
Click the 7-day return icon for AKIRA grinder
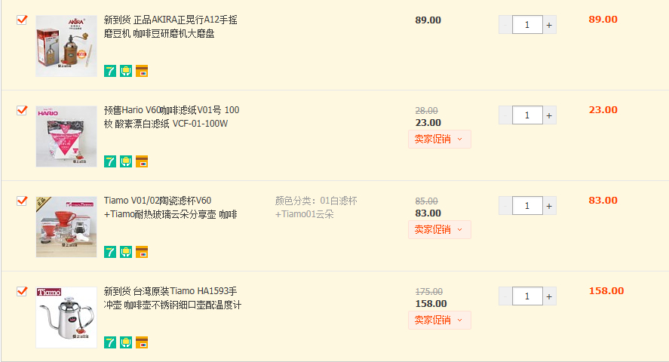110,71
